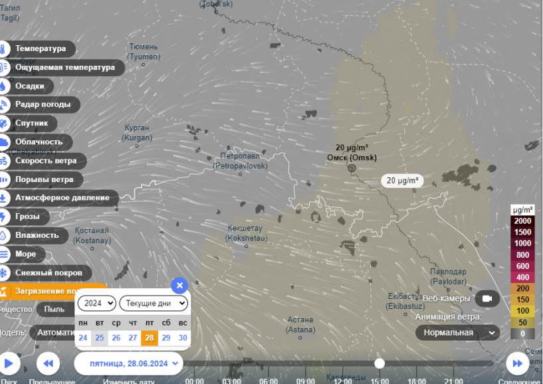This screenshot has height=384, width=543.
Task: Select day 30 in the calendar
Action: coord(183,338)
